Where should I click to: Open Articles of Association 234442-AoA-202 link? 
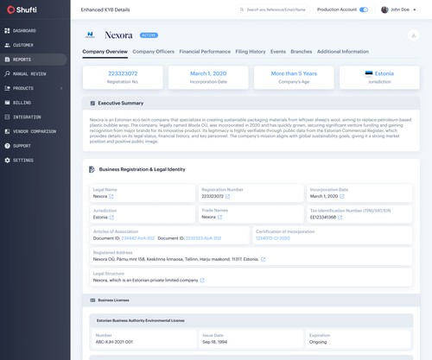click(x=138, y=238)
